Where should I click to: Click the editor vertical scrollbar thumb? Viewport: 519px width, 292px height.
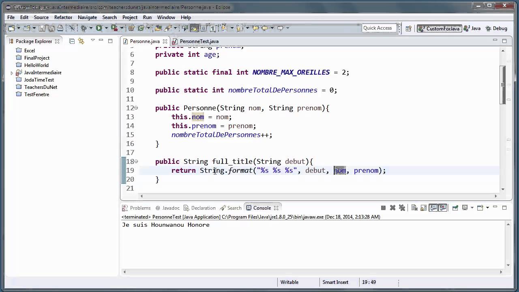503,85
